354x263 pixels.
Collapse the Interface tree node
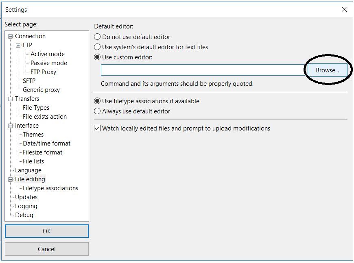11,126
